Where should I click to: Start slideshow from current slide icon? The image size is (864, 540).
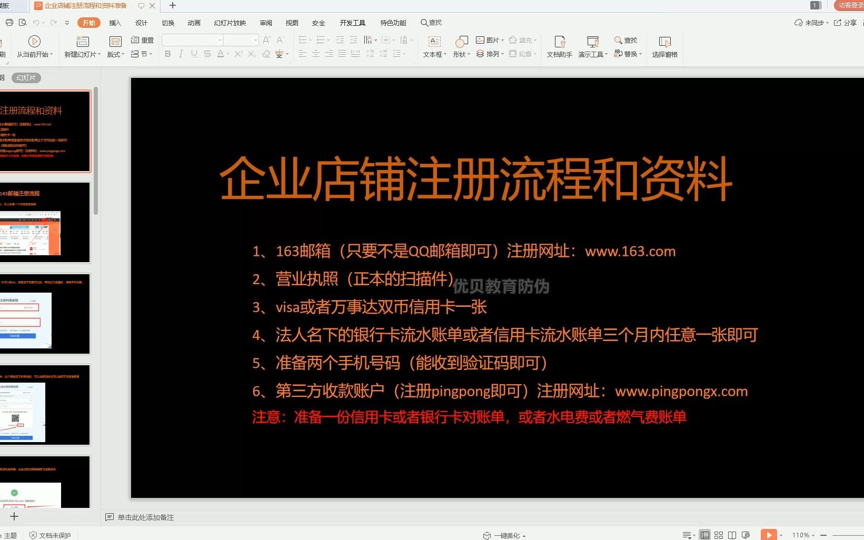click(34, 42)
